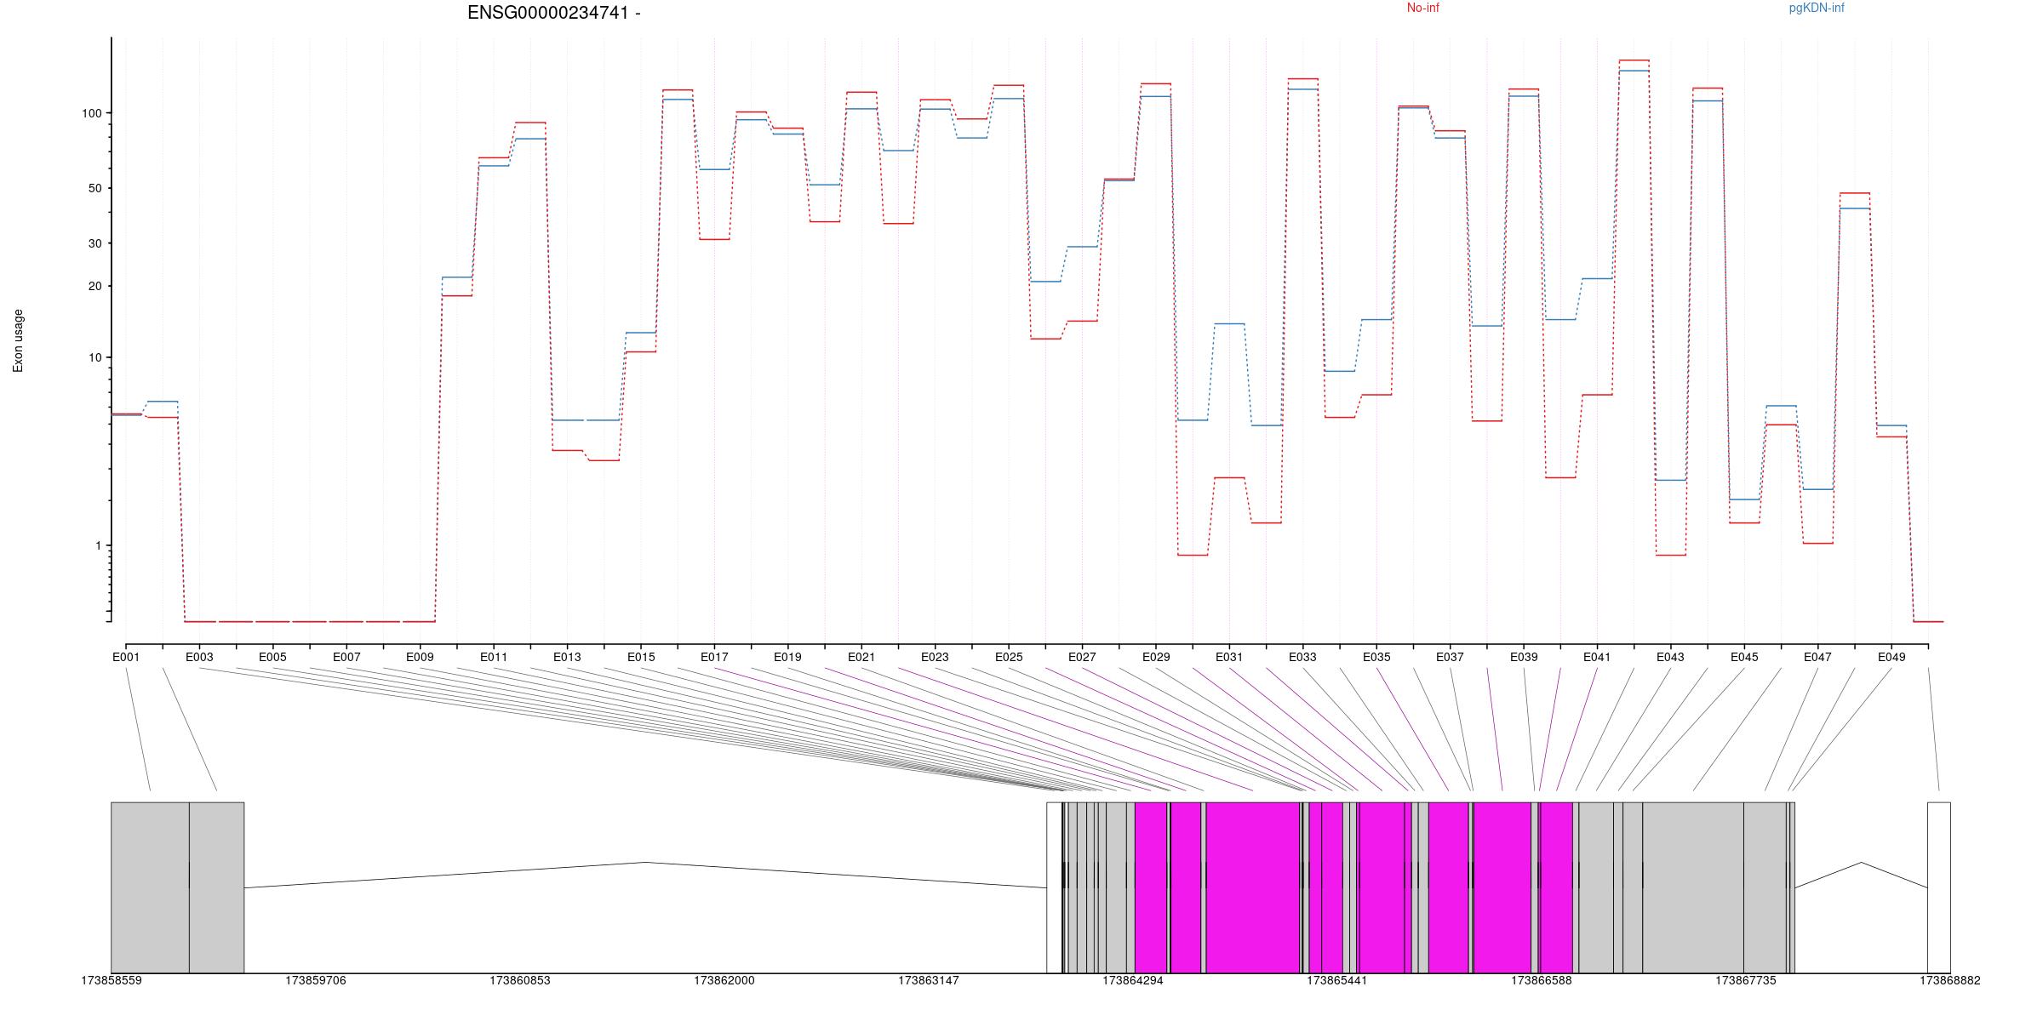Screen dimensions: 2043x1021
Task: Click genomic coordinate 173864294 label
Action: tap(1133, 981)
